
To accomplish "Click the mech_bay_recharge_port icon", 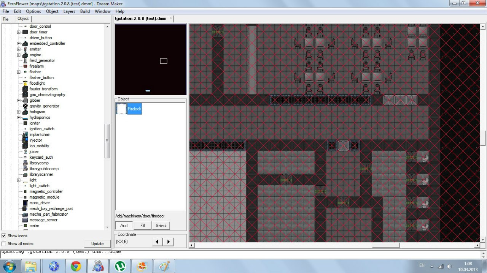I will point(25,208).
